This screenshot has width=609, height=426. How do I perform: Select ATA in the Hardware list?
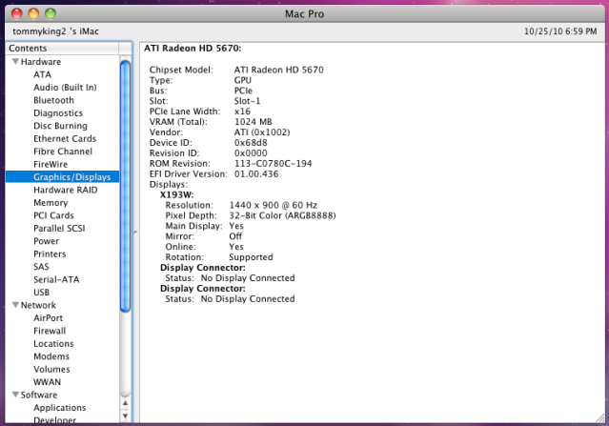tap(42, 74)
